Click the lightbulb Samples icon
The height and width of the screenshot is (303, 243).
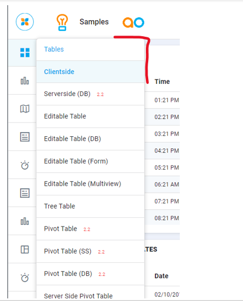point(62,22)
